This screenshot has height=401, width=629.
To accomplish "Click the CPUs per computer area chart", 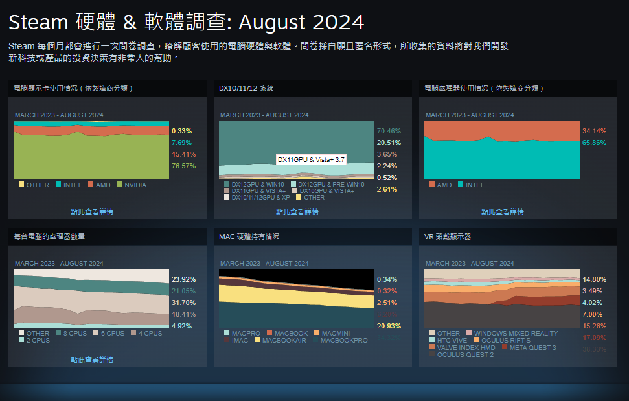I will coord(91,299).
